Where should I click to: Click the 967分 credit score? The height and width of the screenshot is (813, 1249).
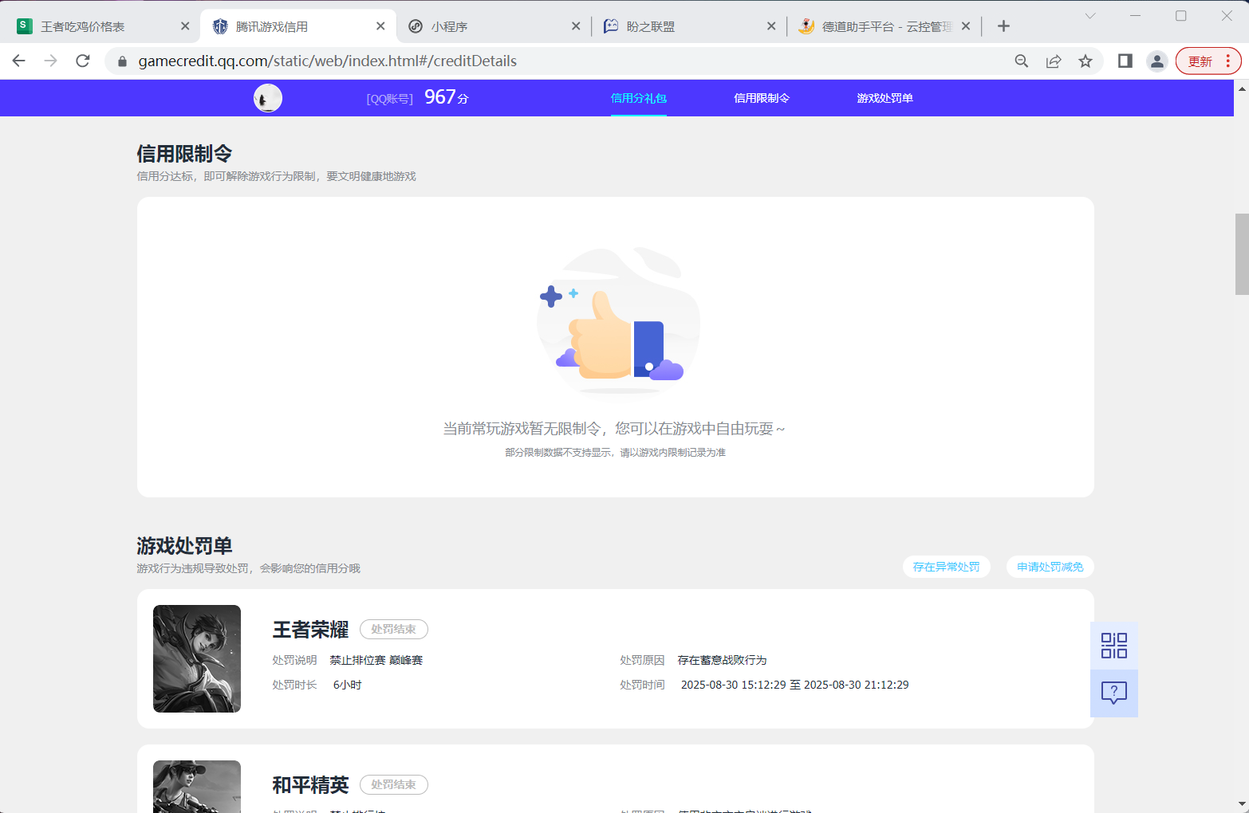click(447, 97)
